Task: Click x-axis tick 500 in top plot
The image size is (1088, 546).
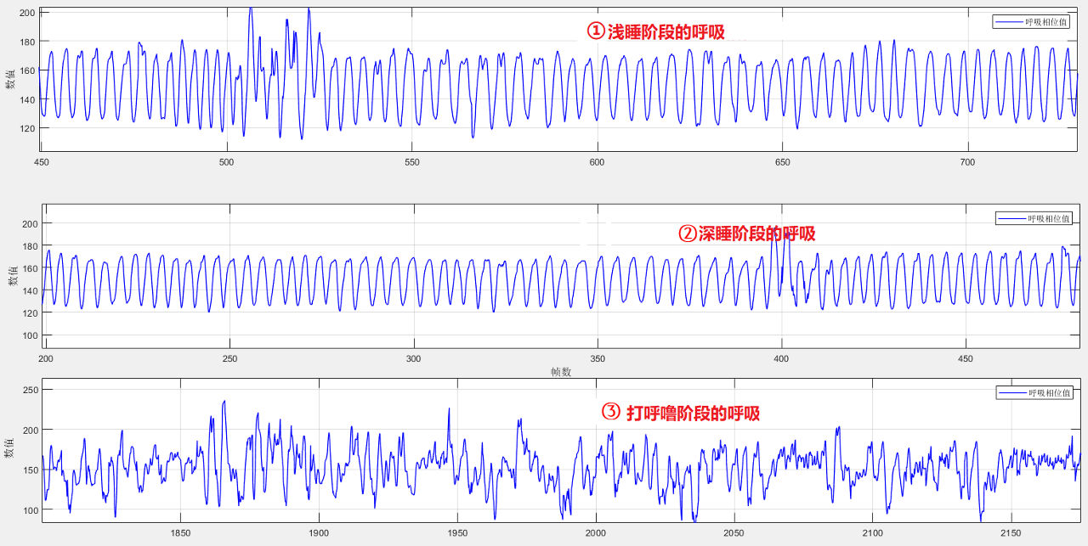Action: (x=226, y=161)
